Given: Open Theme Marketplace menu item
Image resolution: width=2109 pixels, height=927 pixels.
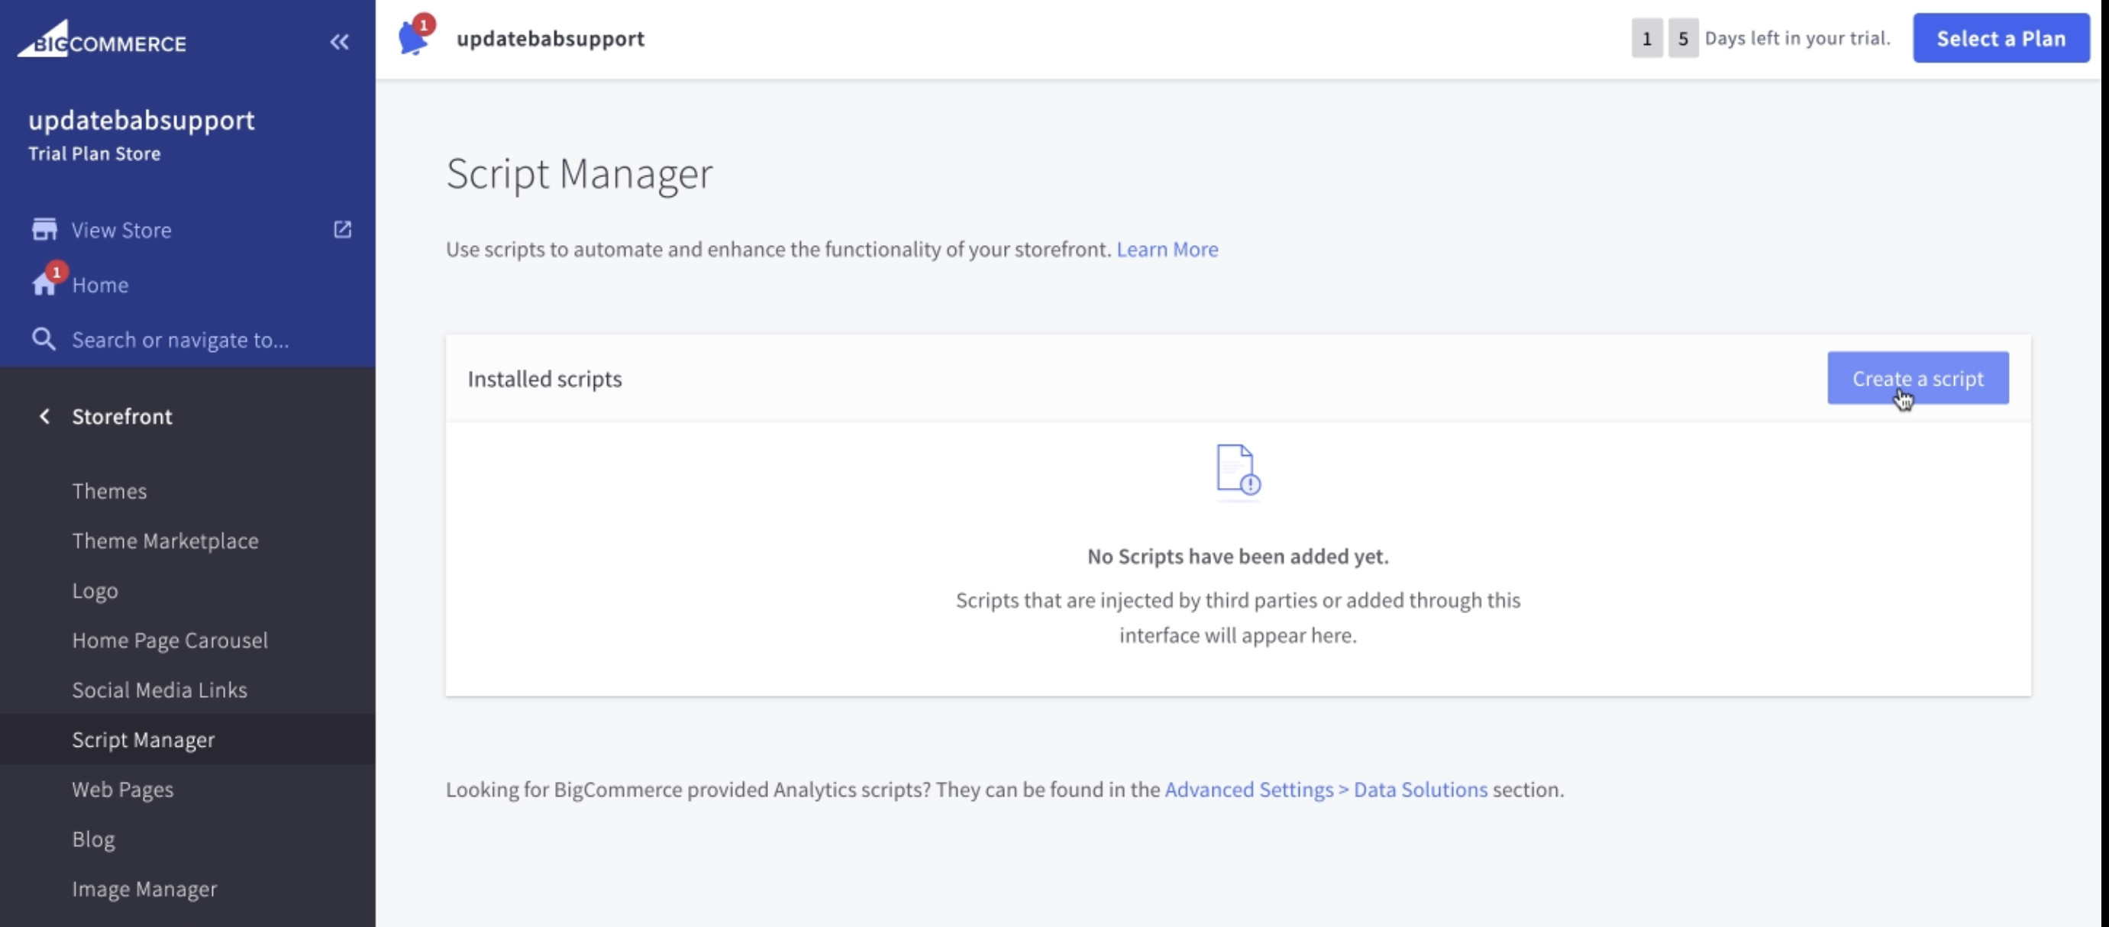Looking at the screenshot, I should coord(165,541).
